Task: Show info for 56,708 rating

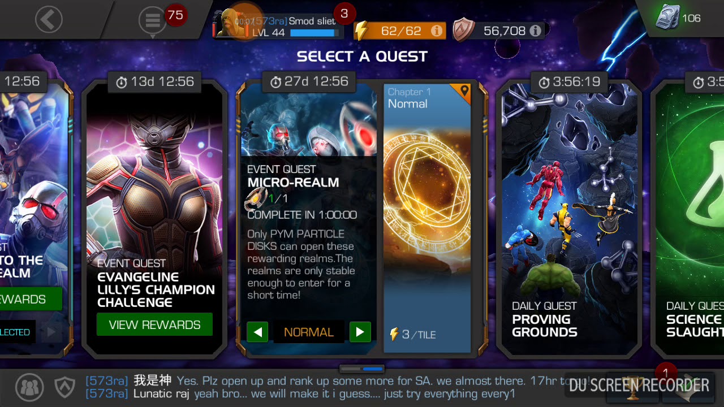Action: (535, 31)
